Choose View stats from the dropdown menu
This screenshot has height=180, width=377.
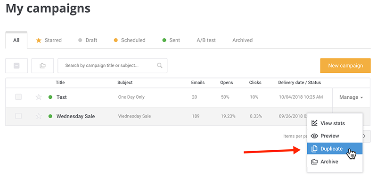click(x=335, y=123)
